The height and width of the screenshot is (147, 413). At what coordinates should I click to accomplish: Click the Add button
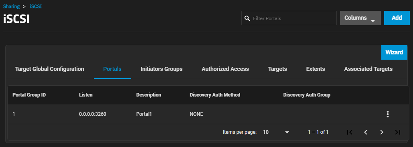coord(397,18)
